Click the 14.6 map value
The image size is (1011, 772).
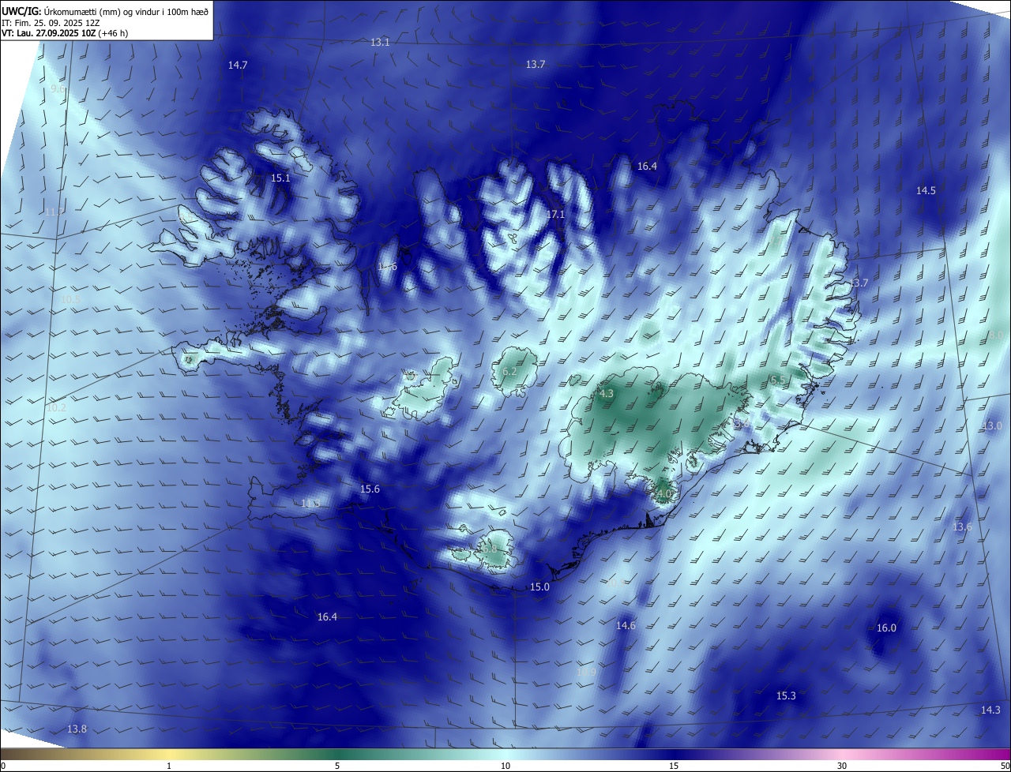tap(626, 625)
